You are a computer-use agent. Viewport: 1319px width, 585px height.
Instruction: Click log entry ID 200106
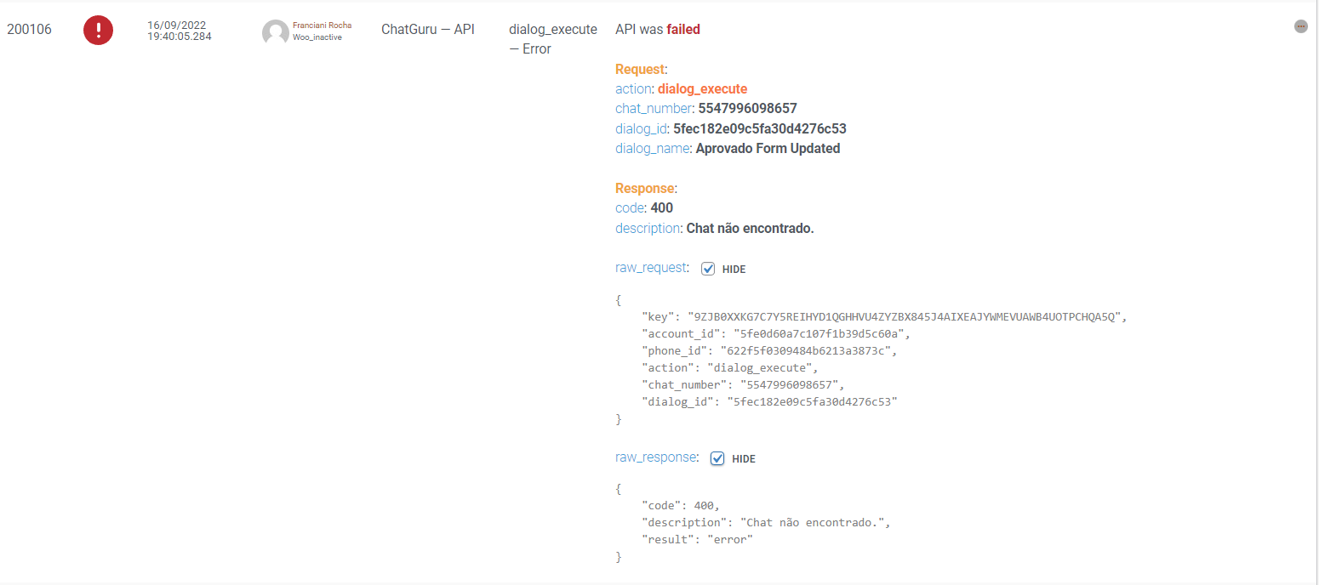pos(30,30)
